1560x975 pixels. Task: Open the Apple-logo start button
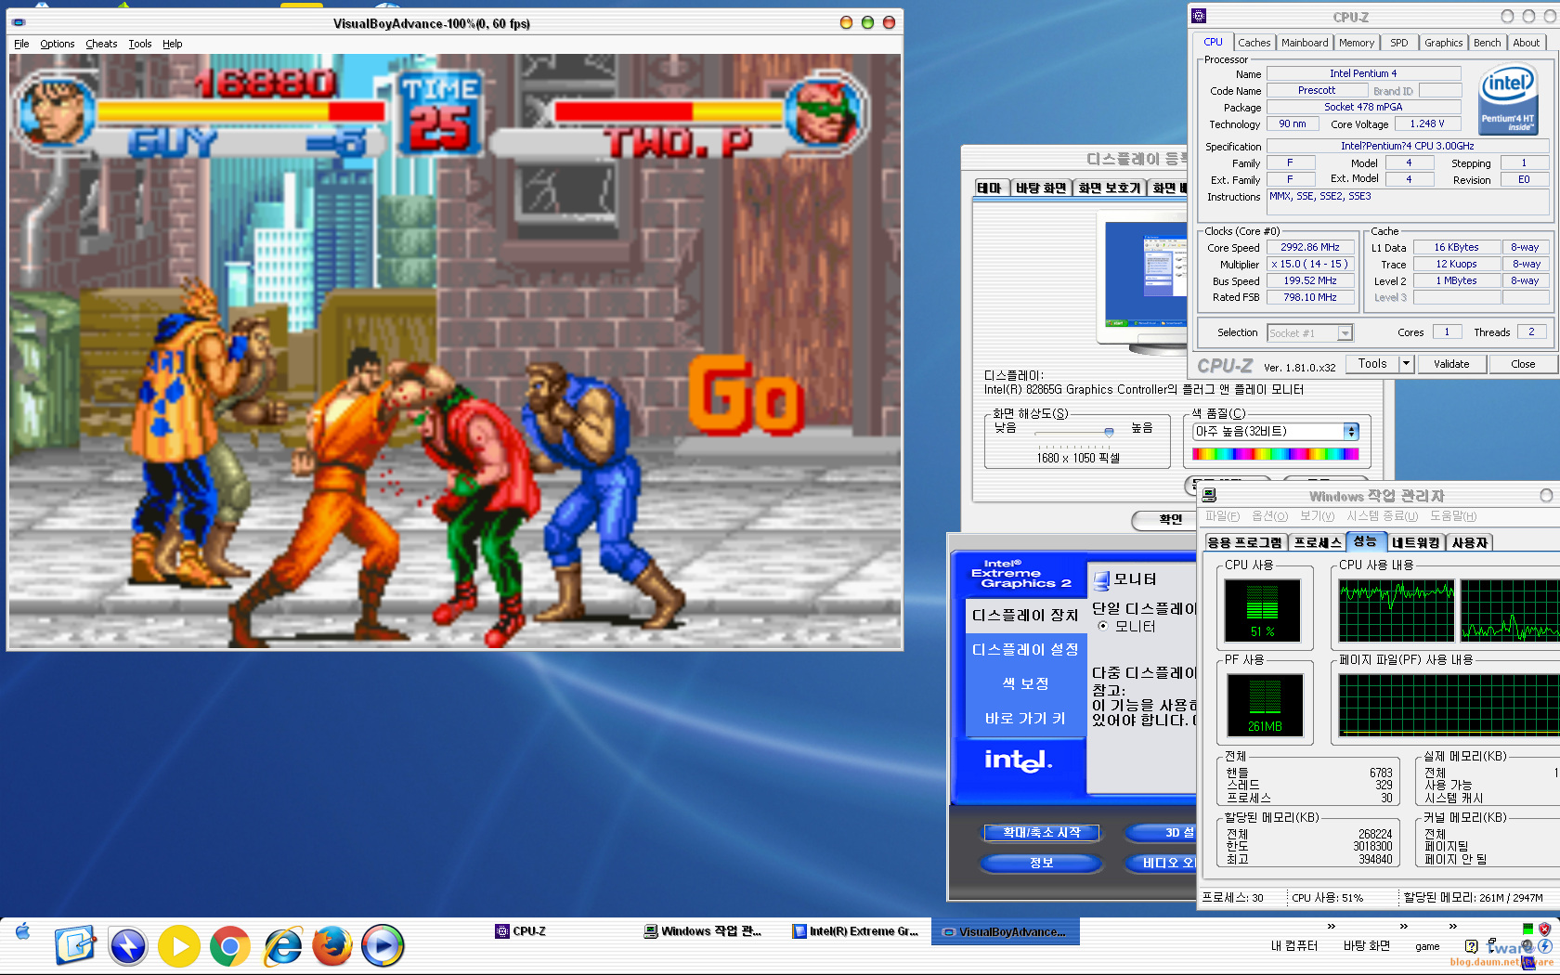23,931
